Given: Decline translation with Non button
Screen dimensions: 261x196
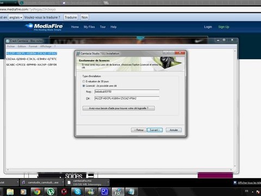Looking at the screenshot, I should pos(84,17).
